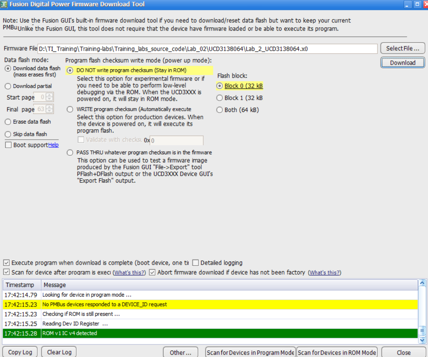The height and width of the screenshot is (357, 428).
Task: Choose DO NOT write program checksum option
Action: (70, 70)
